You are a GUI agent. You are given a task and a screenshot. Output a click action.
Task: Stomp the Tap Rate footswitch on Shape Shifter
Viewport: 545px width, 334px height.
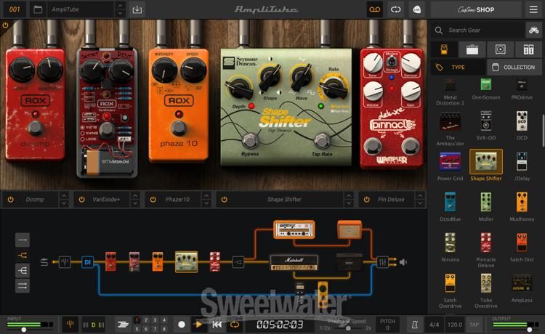[322, 141]
